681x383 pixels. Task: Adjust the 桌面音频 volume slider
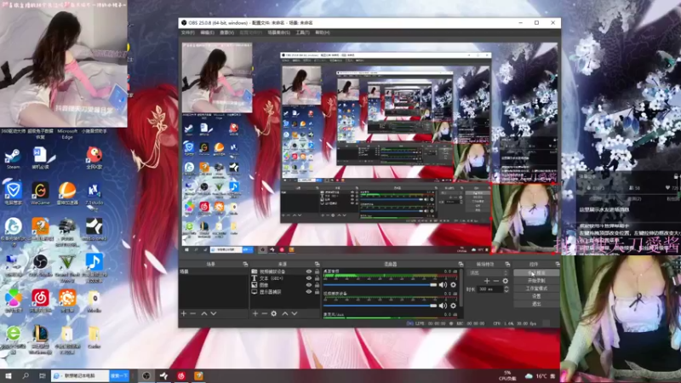(380, 285)
